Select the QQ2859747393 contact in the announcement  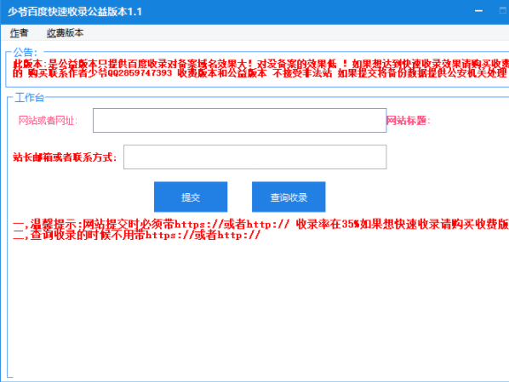click(140, 73)
